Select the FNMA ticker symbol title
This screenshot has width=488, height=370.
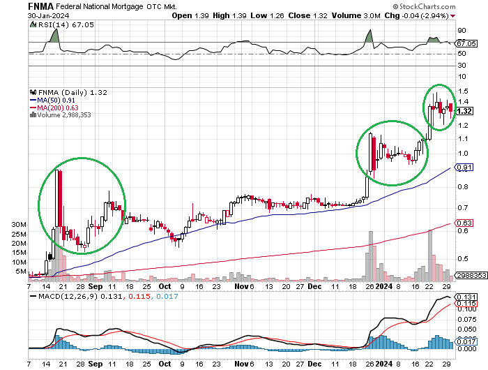click(x=40, y=6)
